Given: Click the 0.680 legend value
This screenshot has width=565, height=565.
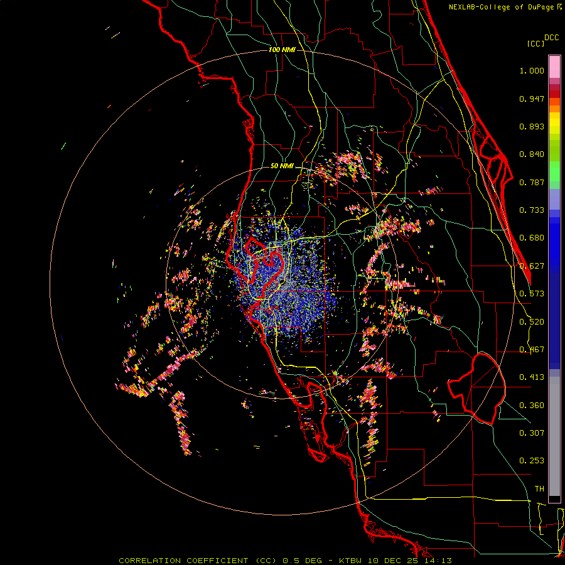Looking at the screenshot, I should [532, 238].
